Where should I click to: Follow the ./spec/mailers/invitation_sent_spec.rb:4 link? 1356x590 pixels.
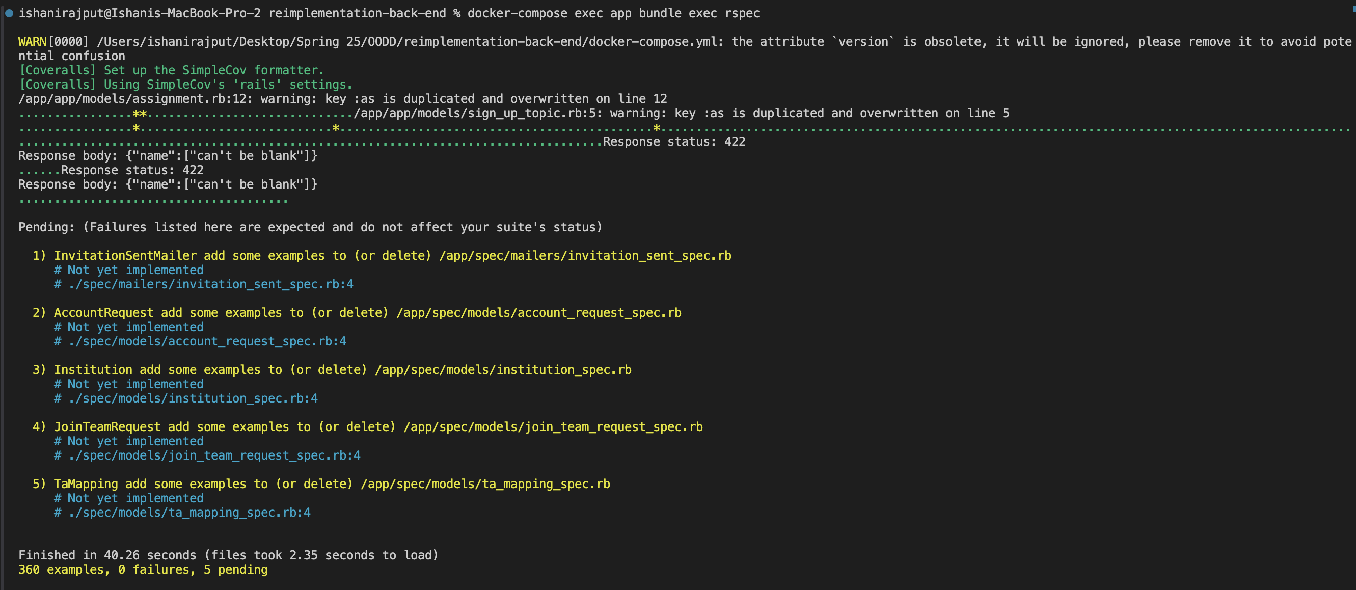pos(210,284)
